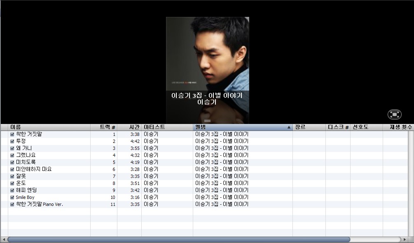Viewport: 414px width, 243px height.
Task: Click the 3:51 duration cell
Action: (x=135, y=183)
